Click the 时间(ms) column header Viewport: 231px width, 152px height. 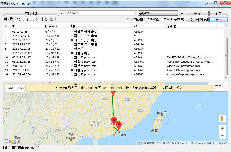point(51,26)
